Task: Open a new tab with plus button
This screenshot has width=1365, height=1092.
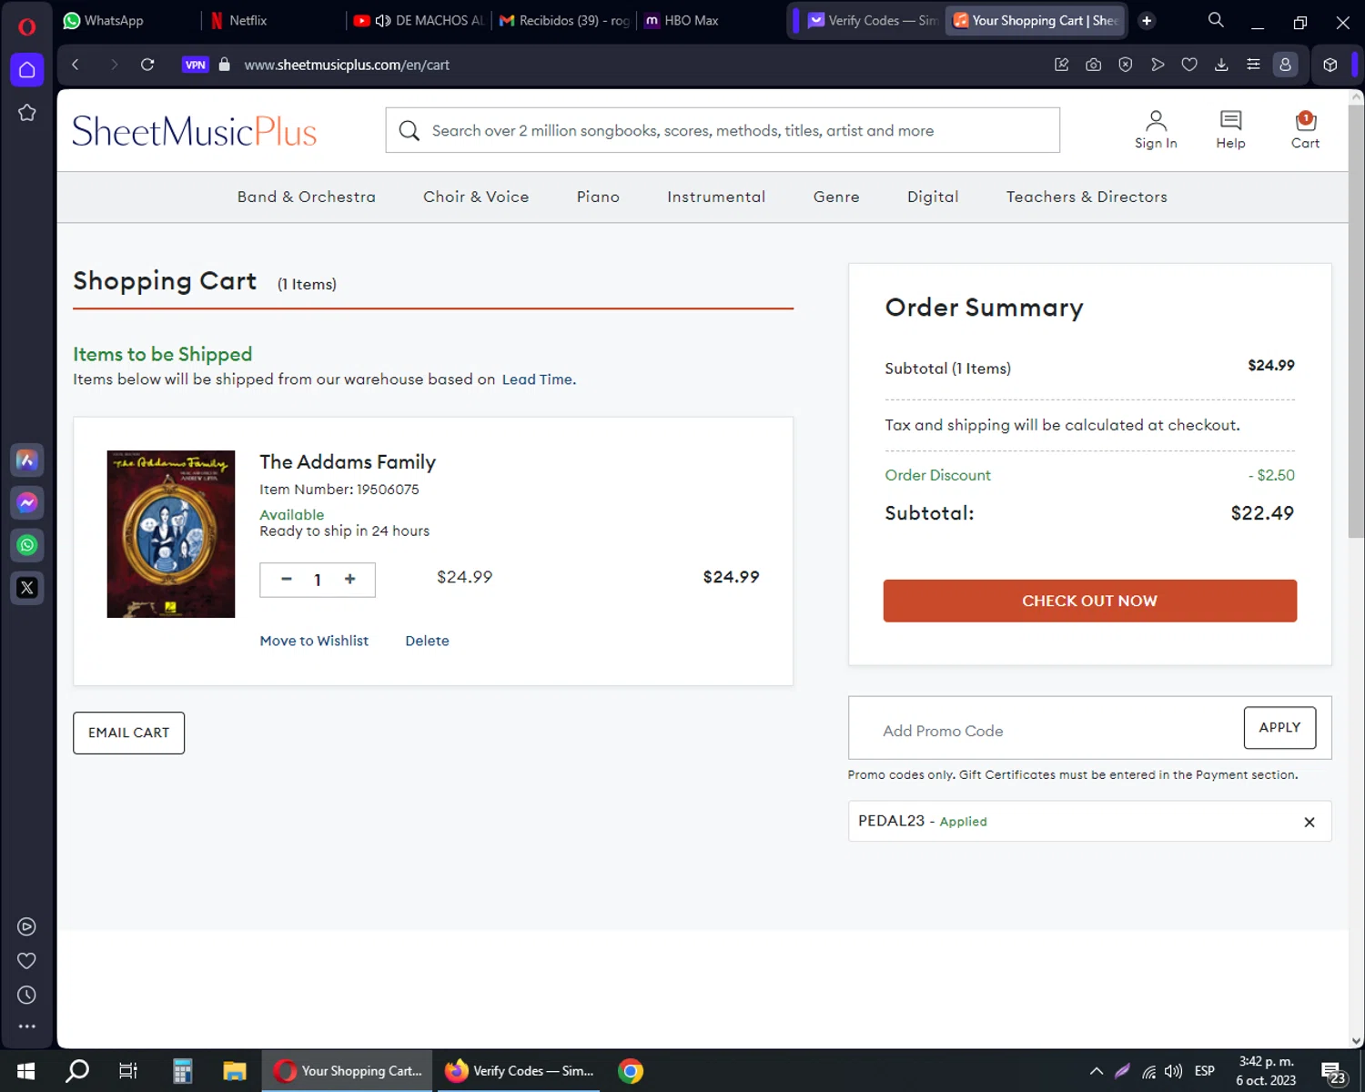Action: point(1147,20)
